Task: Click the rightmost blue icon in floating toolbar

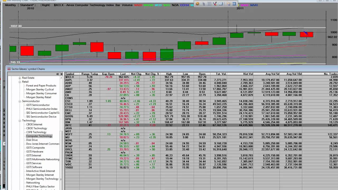Action: (234, 4)
